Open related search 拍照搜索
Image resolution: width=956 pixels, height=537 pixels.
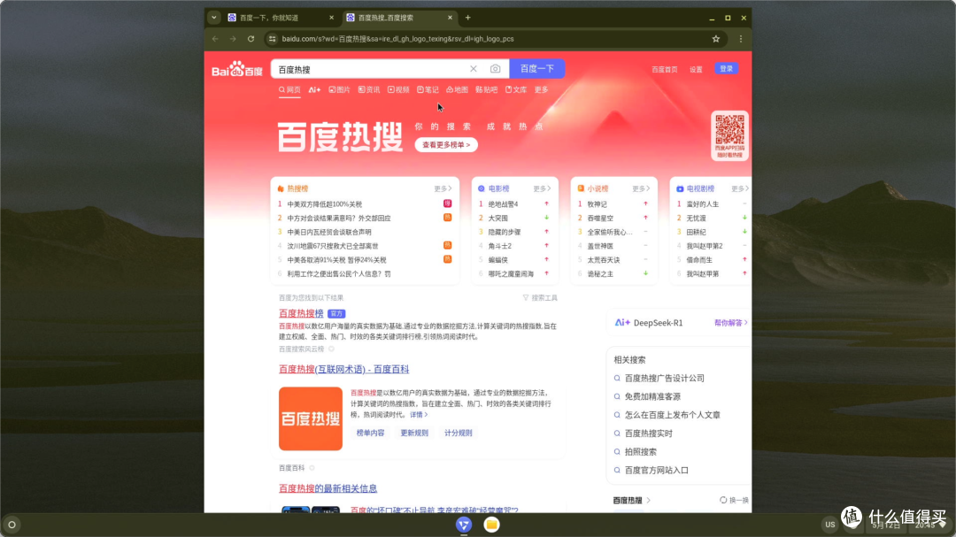coord(641,452)
